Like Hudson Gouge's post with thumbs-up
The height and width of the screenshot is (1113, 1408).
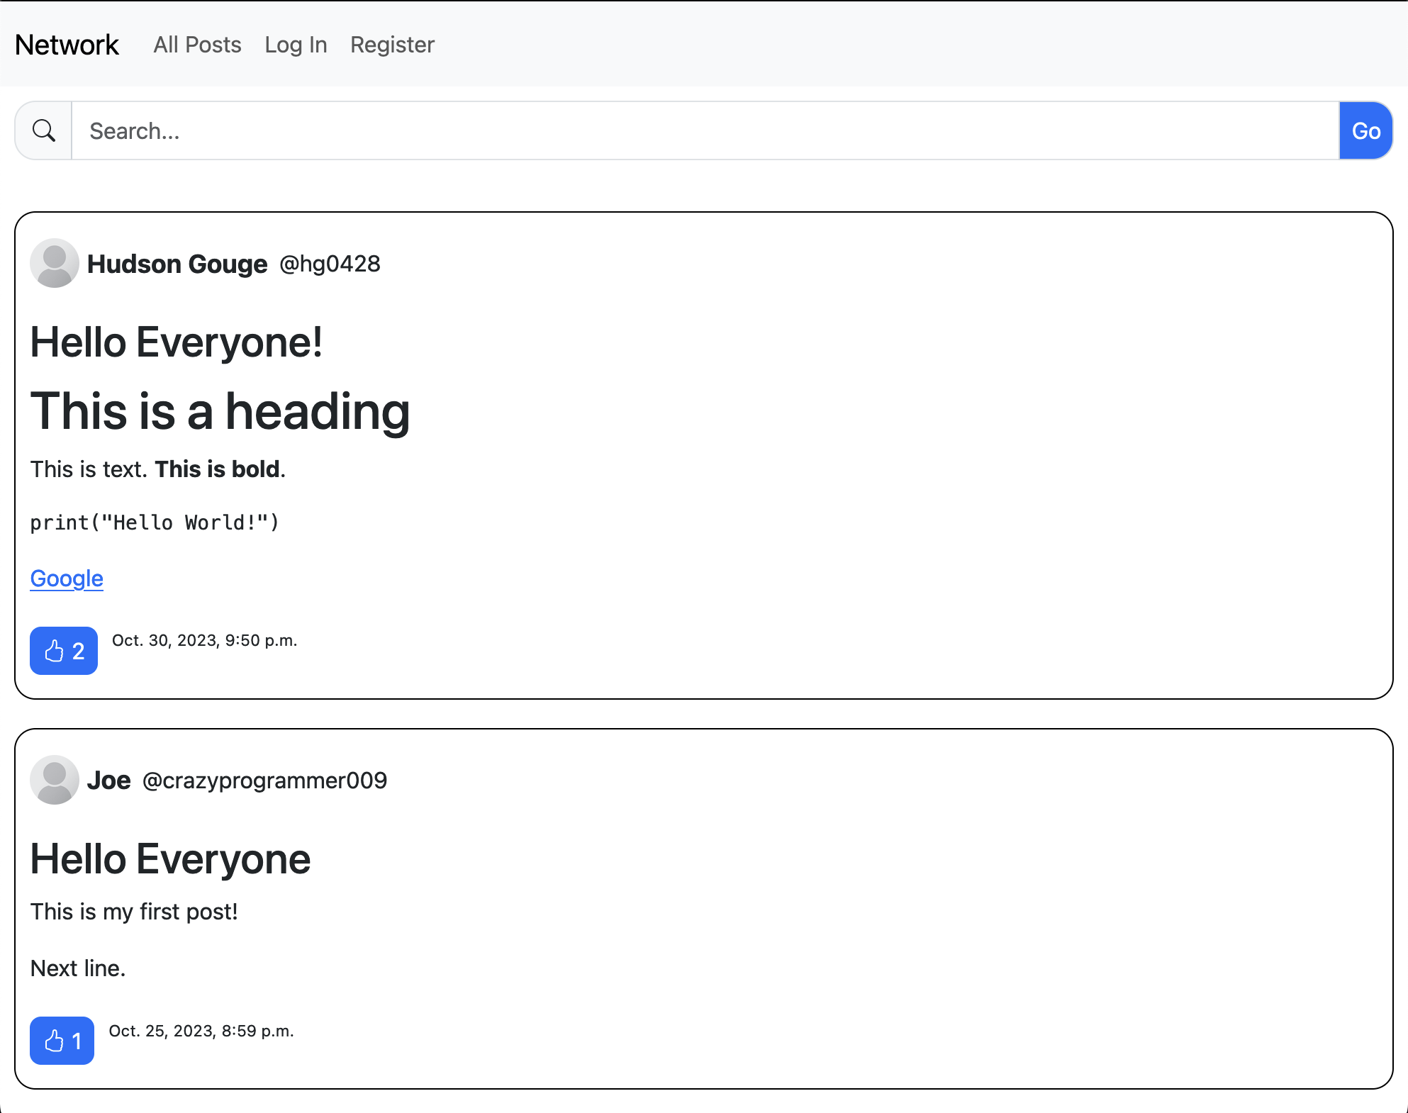point(64,651)
